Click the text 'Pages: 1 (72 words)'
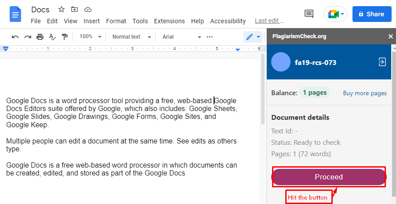The width and height of the screenshot is (396, 204). pos(301,154)
